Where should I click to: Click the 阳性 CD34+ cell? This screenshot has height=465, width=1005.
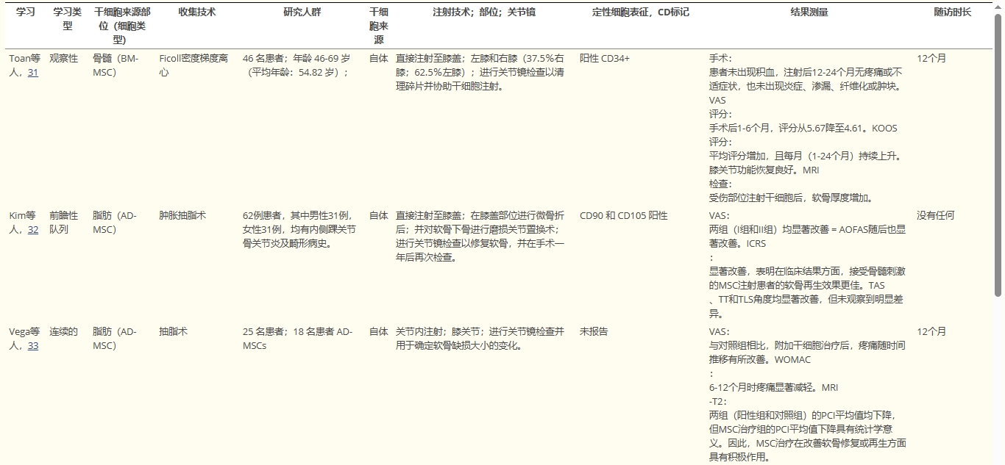605,59
